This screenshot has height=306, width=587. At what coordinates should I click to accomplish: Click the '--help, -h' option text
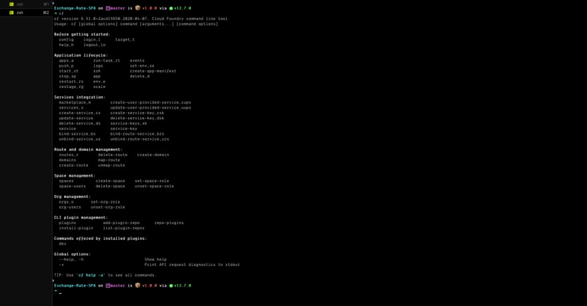(x=71, y=259)
